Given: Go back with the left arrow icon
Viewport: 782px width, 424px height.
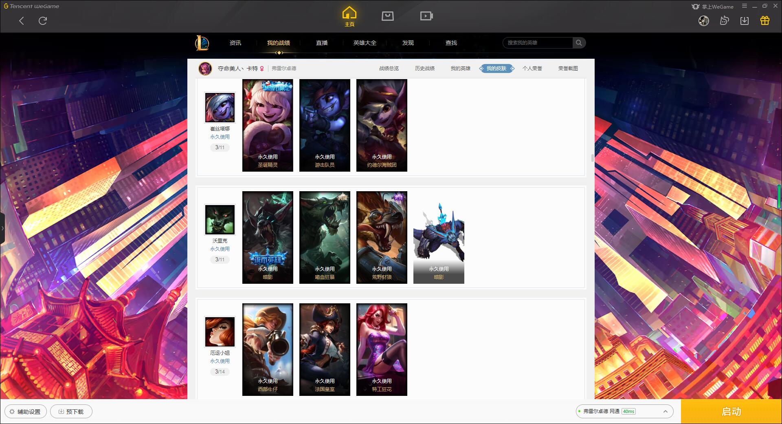Looking at the screenshot, I should 22,21.
